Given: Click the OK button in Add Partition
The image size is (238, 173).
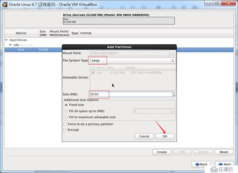Looking at the screenshot, I should point(165,136).
